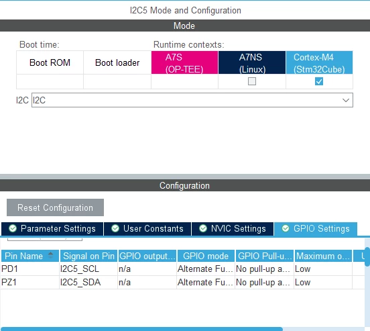The image size is (370, 331).
Task: Click the GPIO output level column header
Action: (147, 256)
